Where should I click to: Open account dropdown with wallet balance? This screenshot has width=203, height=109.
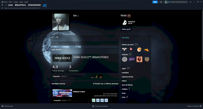(177, 2)
